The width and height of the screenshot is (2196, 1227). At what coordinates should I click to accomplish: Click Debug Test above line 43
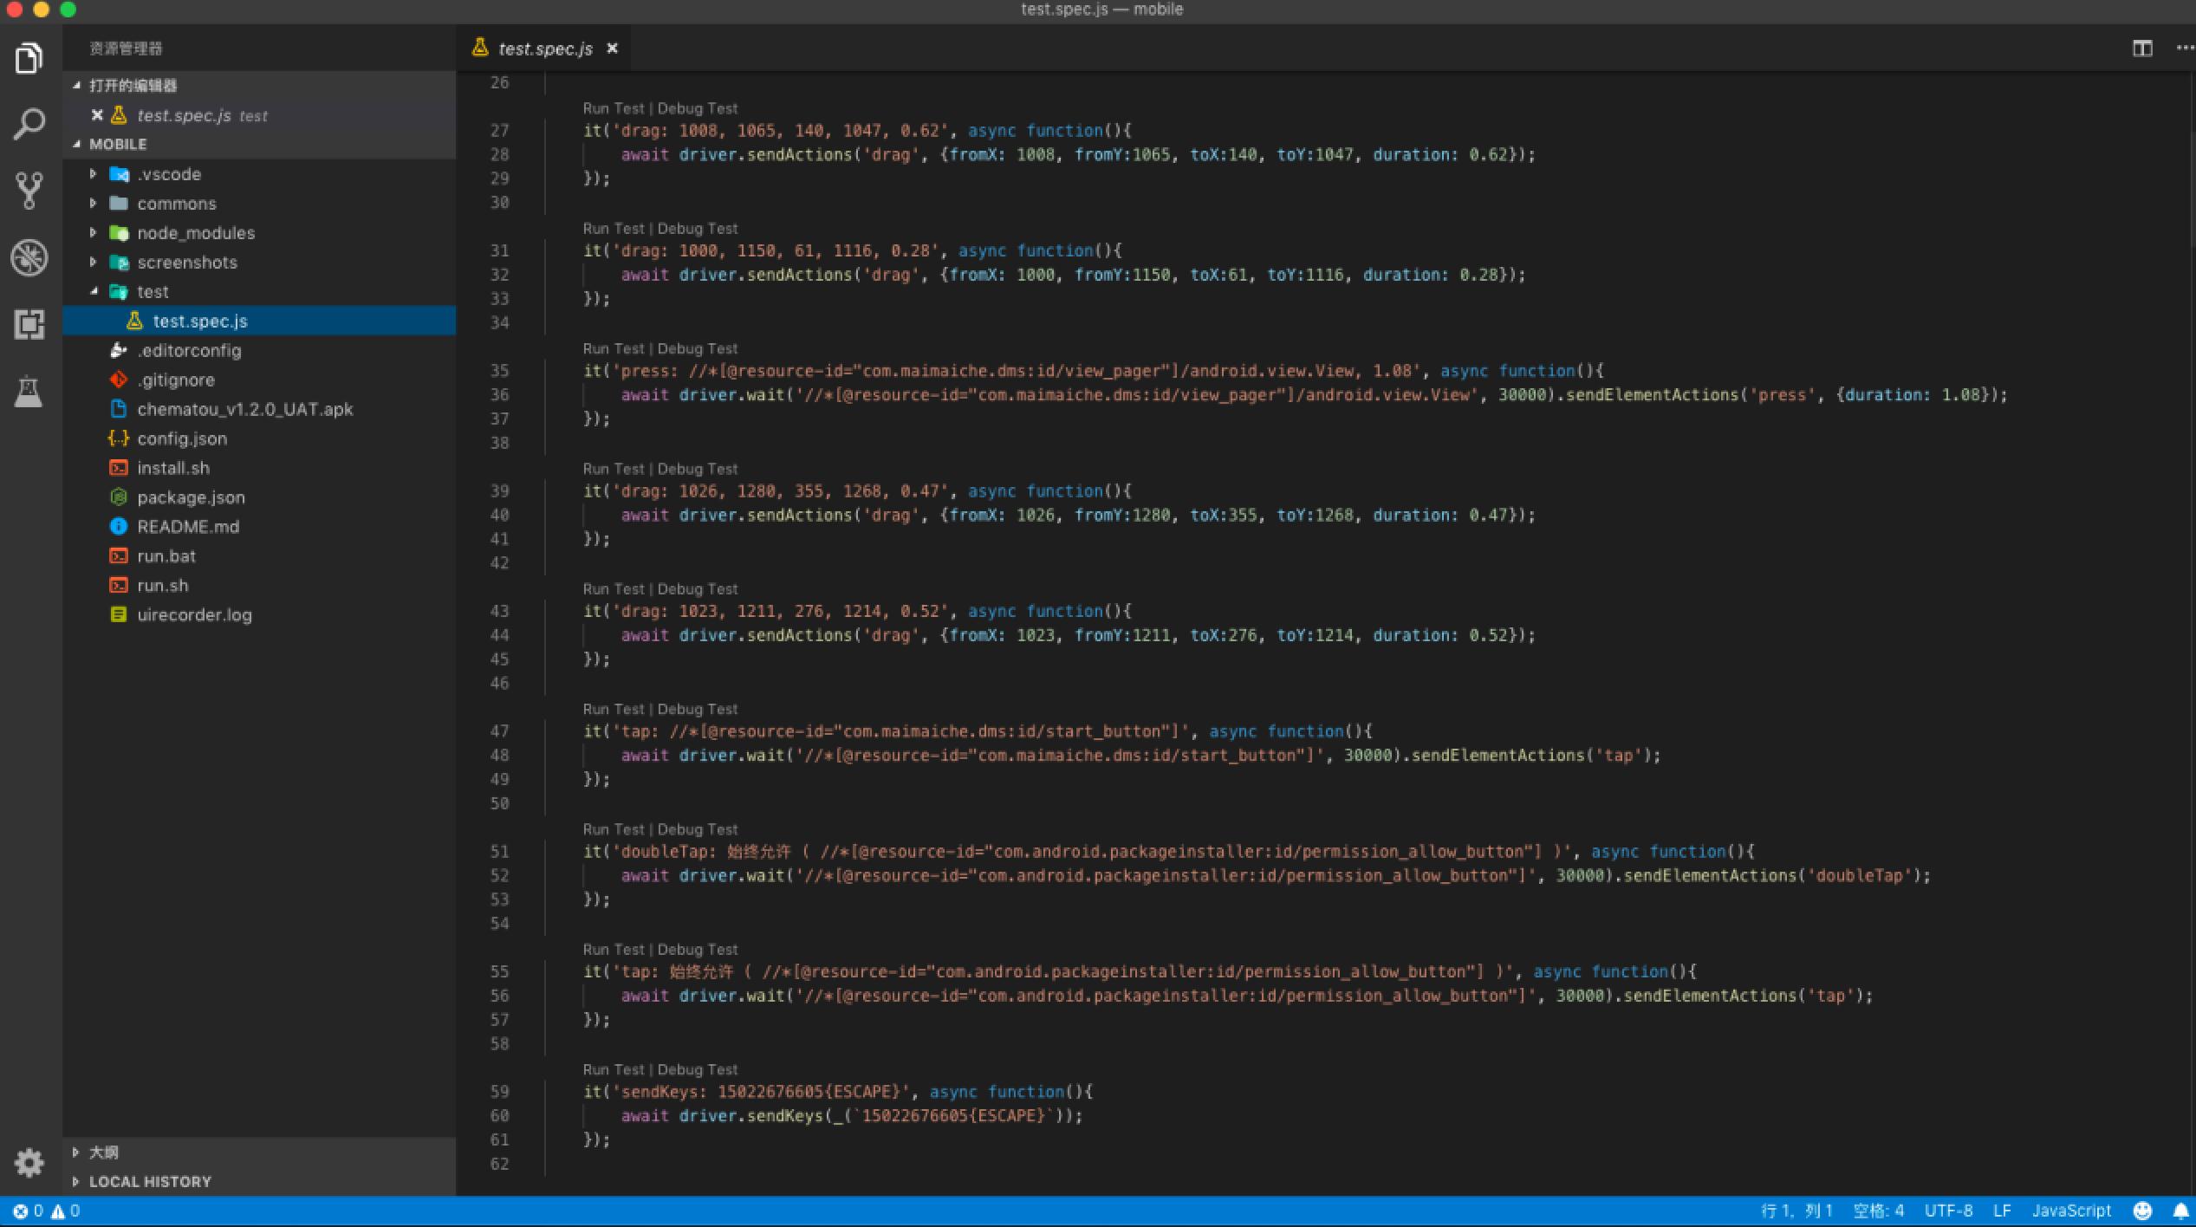697,589
